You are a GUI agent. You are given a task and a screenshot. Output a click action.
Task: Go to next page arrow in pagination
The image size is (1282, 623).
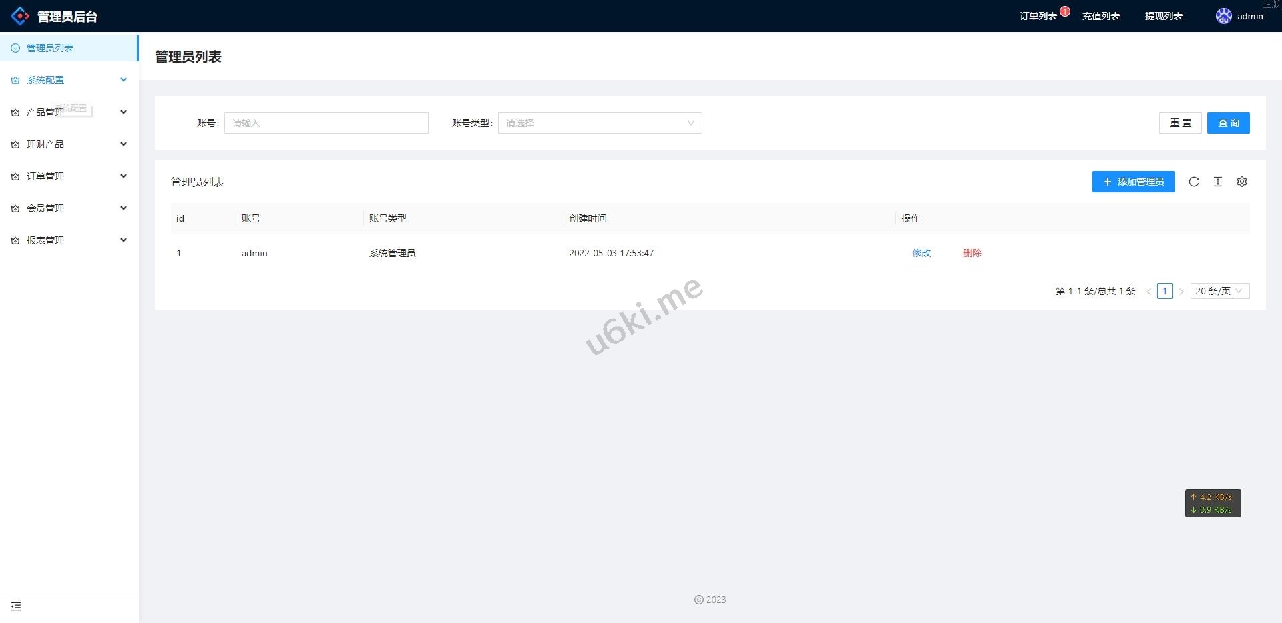click(1181, 292)
